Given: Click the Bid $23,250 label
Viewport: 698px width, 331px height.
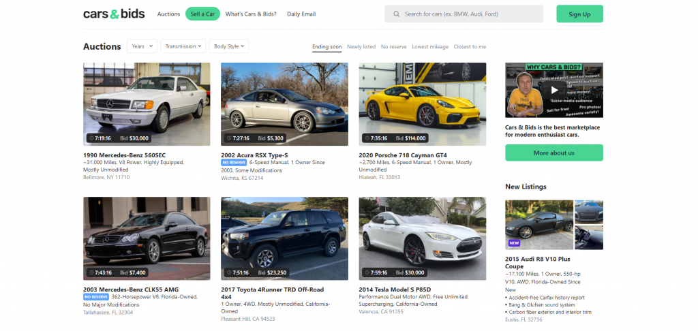Looking at the screenshot, I should [272, 272].
